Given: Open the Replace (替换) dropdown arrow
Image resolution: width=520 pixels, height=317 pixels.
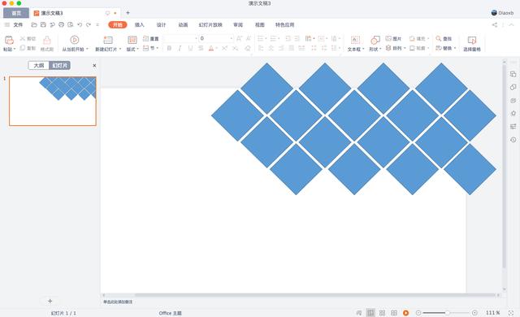Looking at the screenshot, I should pos(455,48).
